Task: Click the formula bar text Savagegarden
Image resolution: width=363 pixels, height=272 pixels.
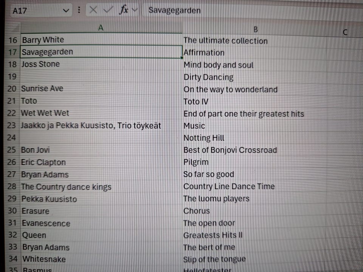Action: (x=175, y=11)
